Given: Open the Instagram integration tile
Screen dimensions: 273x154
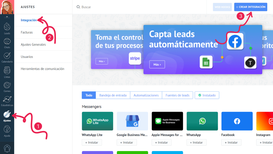Looking at the screenshot, I should coord(265,121).
